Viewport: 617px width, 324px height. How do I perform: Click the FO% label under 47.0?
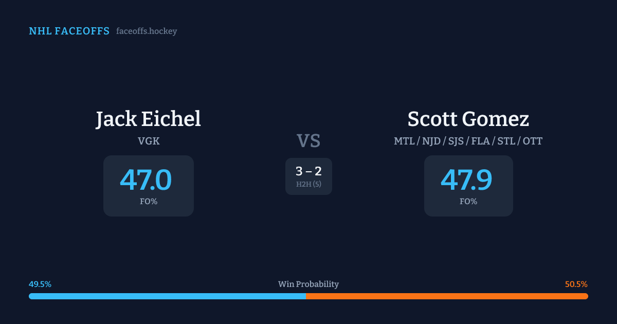tap(148, 202)
